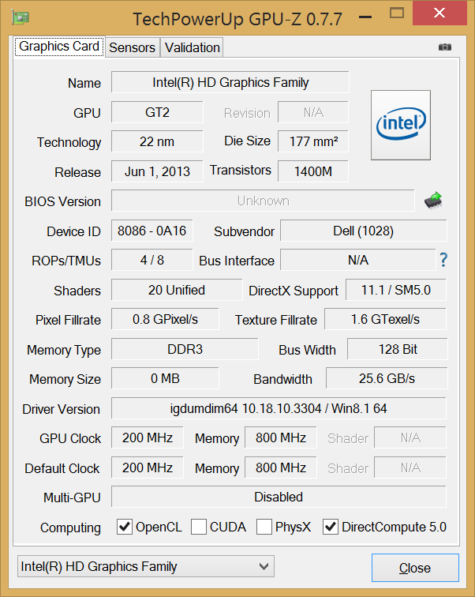Screen dimensions: 475x597
Task: Click Texture Fillrate value 1.6 GTexel/s
Action: point(385,320)
